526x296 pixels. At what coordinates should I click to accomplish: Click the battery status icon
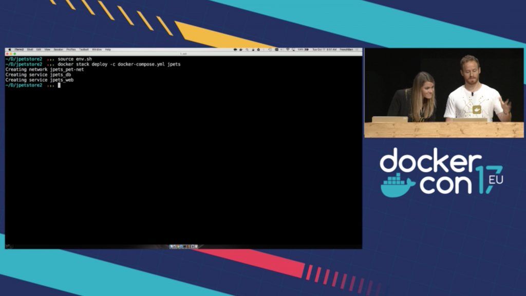pos(306,50)
